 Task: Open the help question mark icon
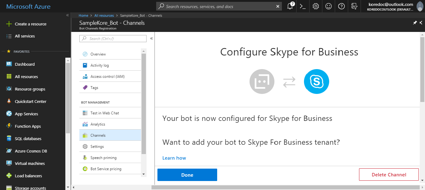(341, 6)
